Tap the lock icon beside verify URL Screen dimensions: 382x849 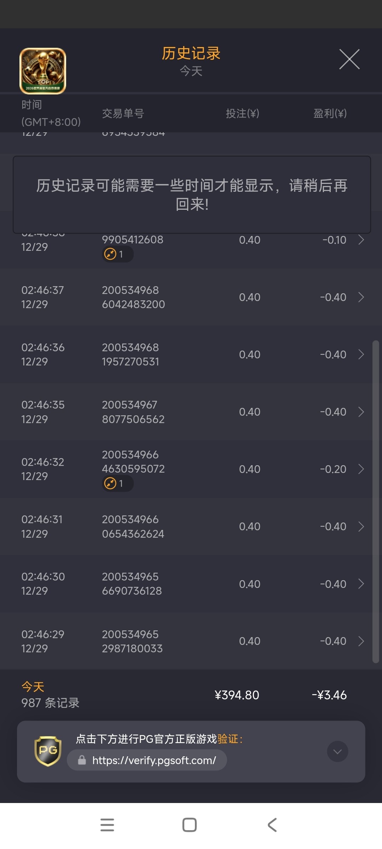pyautogui.click(x=82, y=760)
